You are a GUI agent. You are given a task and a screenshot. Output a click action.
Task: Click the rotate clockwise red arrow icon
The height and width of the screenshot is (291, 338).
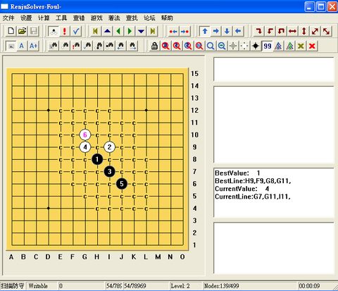tap(259, 31)
